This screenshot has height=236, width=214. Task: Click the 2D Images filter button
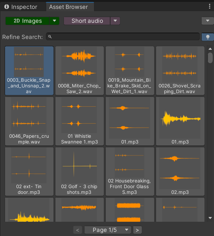pos(28,21)
